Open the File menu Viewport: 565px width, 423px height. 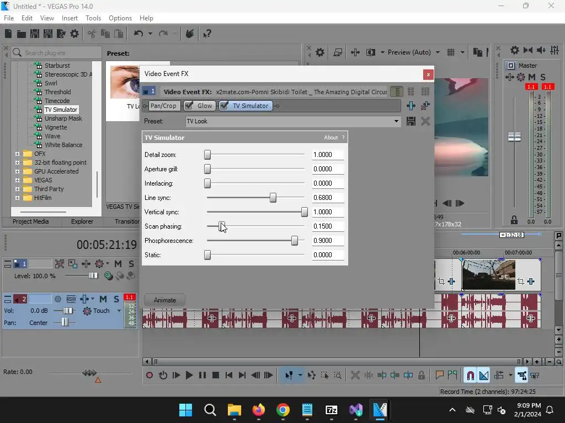click(x=9, y=18)
